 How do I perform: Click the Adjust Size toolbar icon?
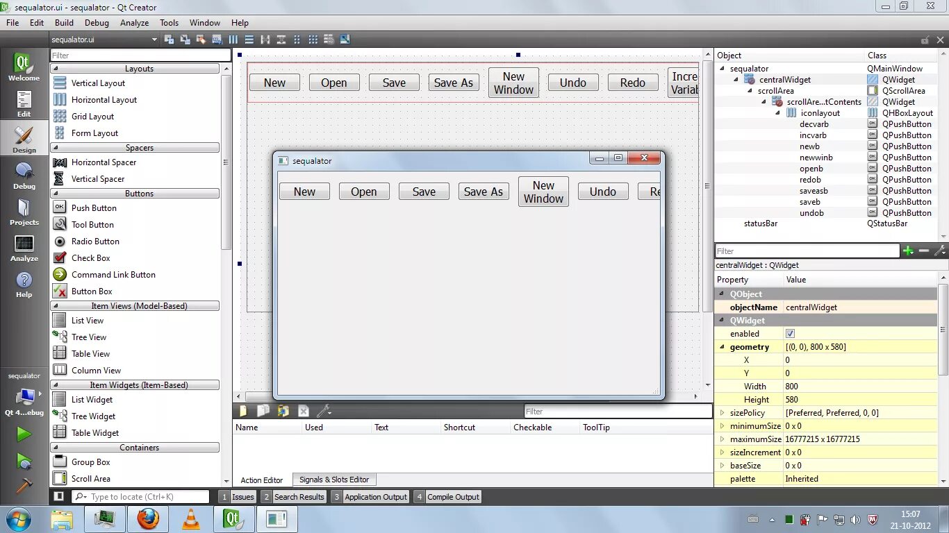pyautogui.click(x=345, y=40)
